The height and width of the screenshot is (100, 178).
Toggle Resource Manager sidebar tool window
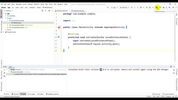click(1, 26)
